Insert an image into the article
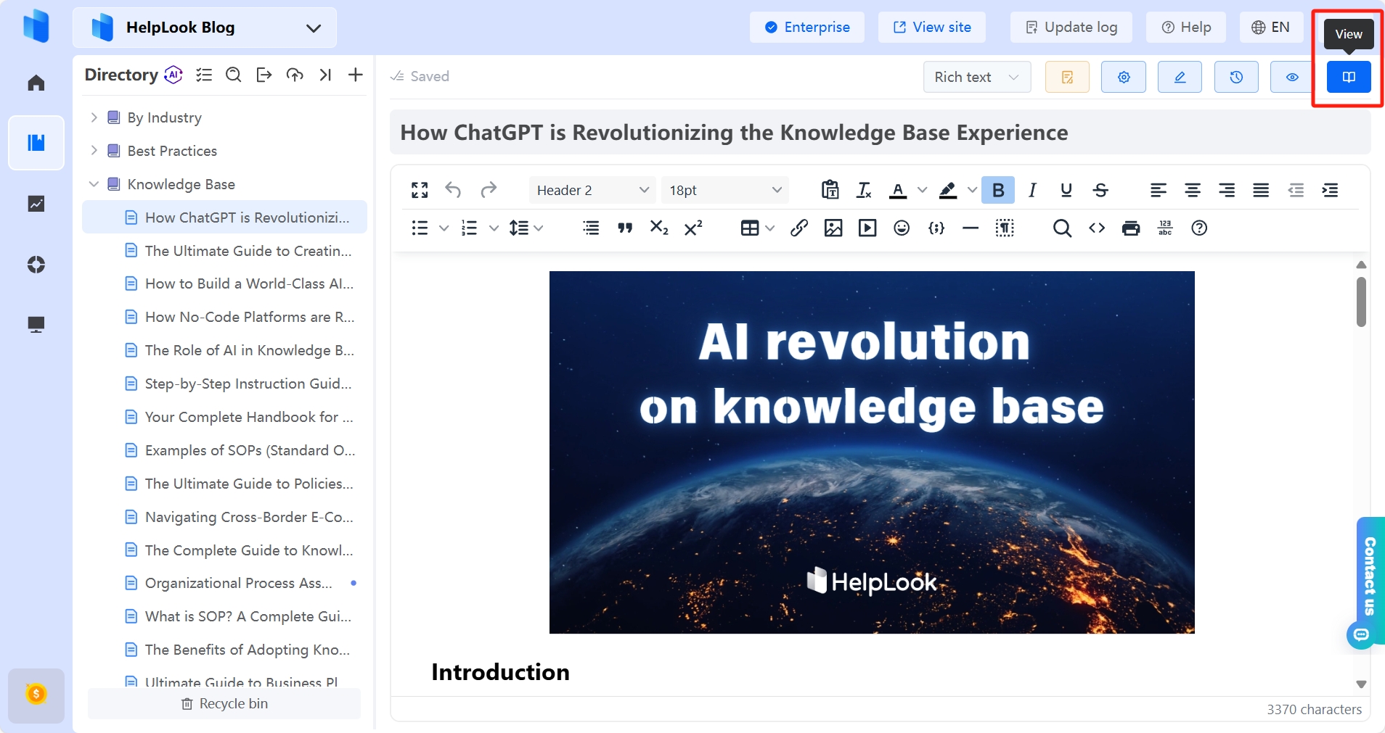 833,228
